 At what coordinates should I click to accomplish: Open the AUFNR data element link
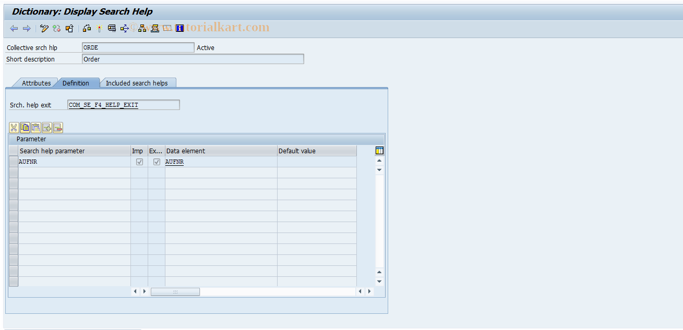[174, 162]
